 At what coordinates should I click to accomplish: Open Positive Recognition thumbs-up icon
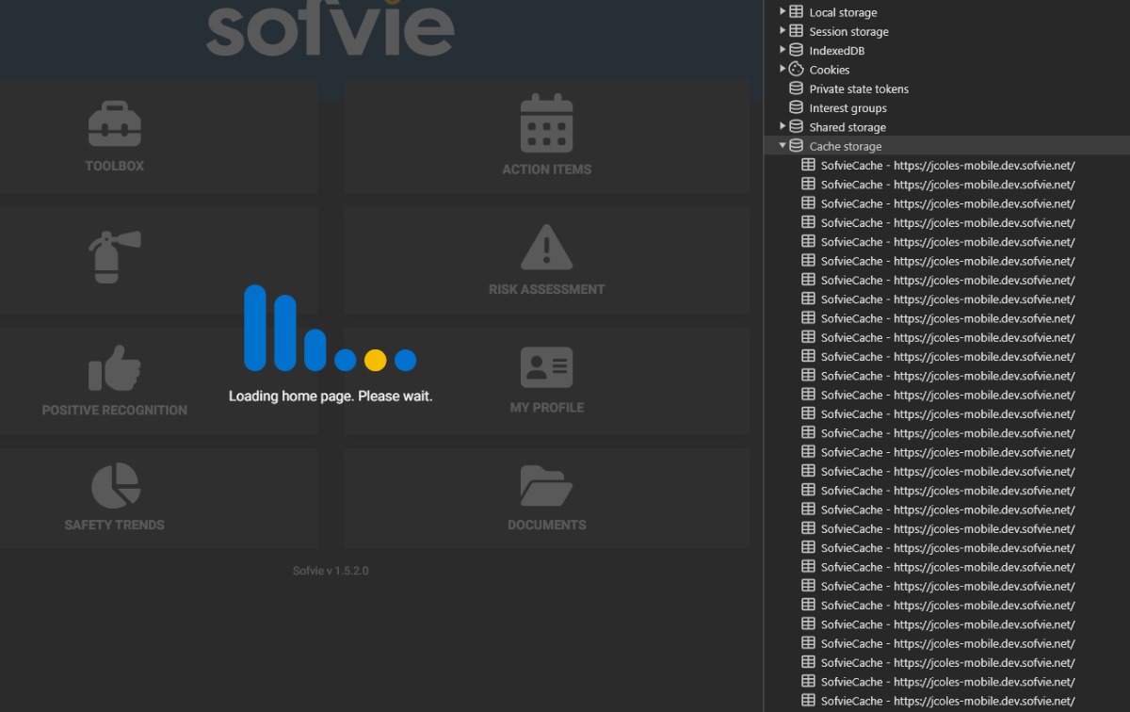pos(115,368)
